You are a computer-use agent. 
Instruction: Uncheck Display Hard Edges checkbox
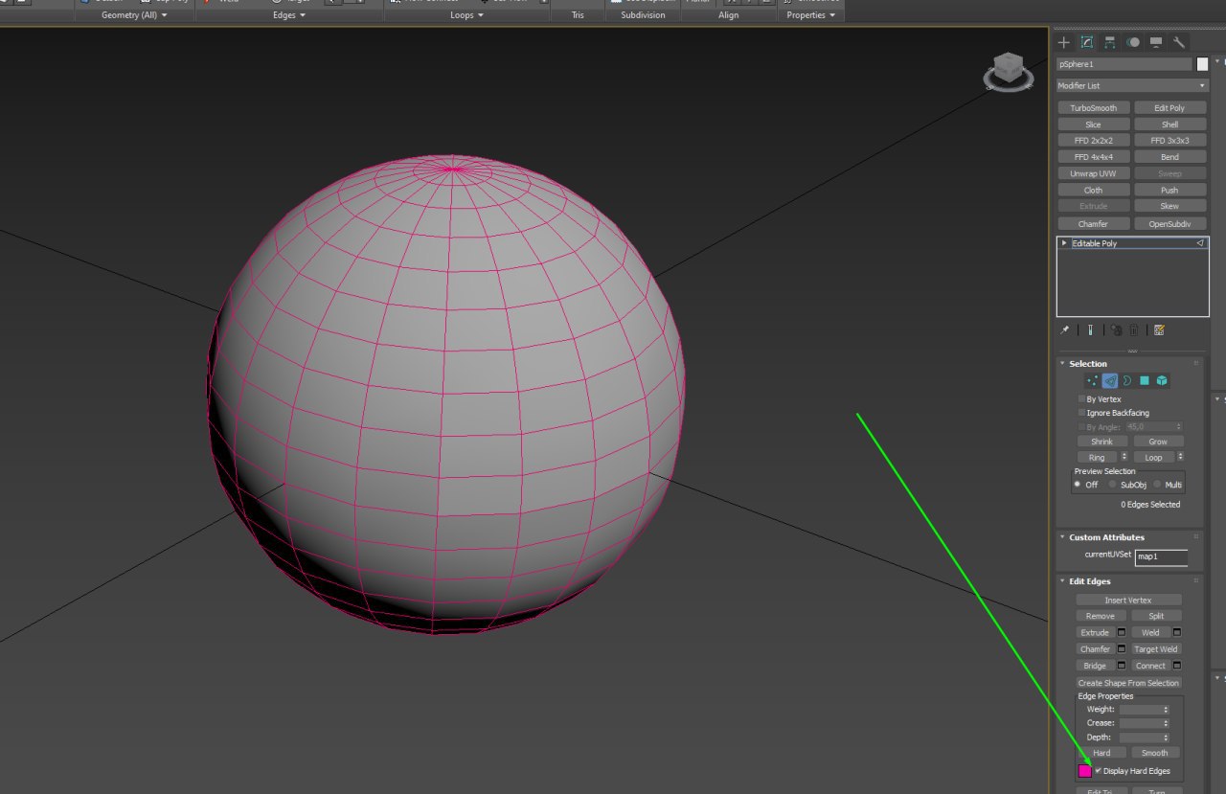click(x=1099, y=770)
